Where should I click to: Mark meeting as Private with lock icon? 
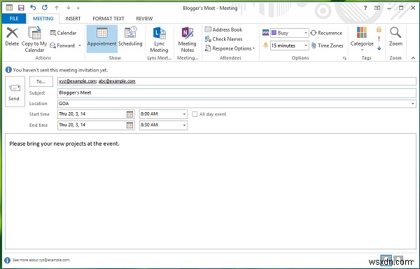coord(379,29)
